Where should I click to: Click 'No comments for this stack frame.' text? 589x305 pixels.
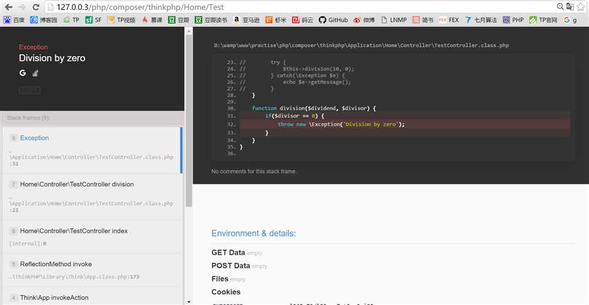[254, 171]
